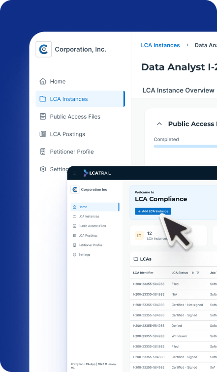Screen dimensions: 217x372
Task: Click the Settings gear icon in back window sidebar
Action: click(x=43, y=169)
